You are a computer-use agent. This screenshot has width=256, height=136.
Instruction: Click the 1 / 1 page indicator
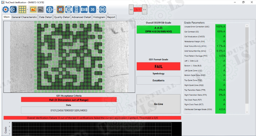point(138,10)
